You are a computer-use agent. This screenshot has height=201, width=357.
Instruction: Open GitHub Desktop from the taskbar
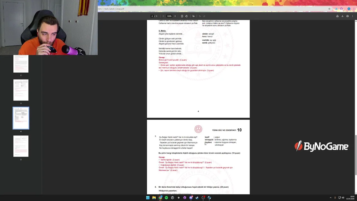click(185, 198)
